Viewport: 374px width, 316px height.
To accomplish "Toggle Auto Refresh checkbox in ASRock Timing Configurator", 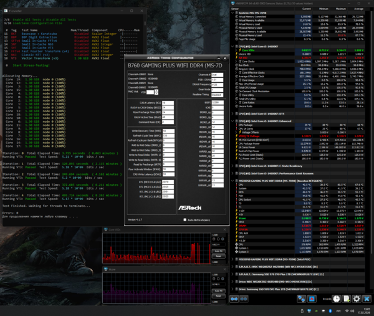I will click(x=185, y=220).
